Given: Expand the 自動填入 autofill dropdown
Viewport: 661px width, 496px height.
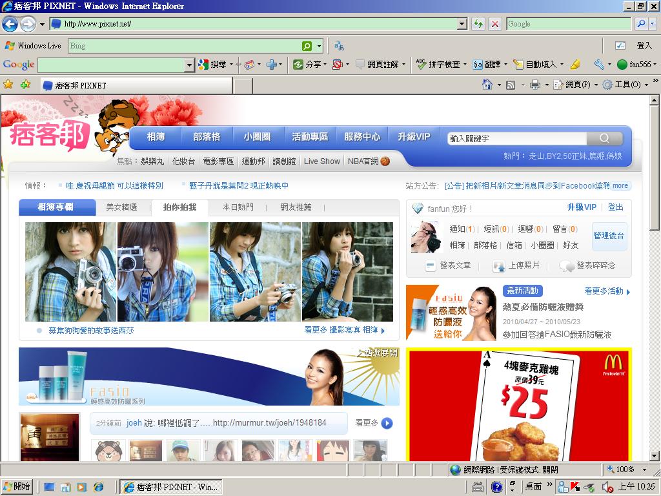Looking at the screenshot, I should point(562,65).
